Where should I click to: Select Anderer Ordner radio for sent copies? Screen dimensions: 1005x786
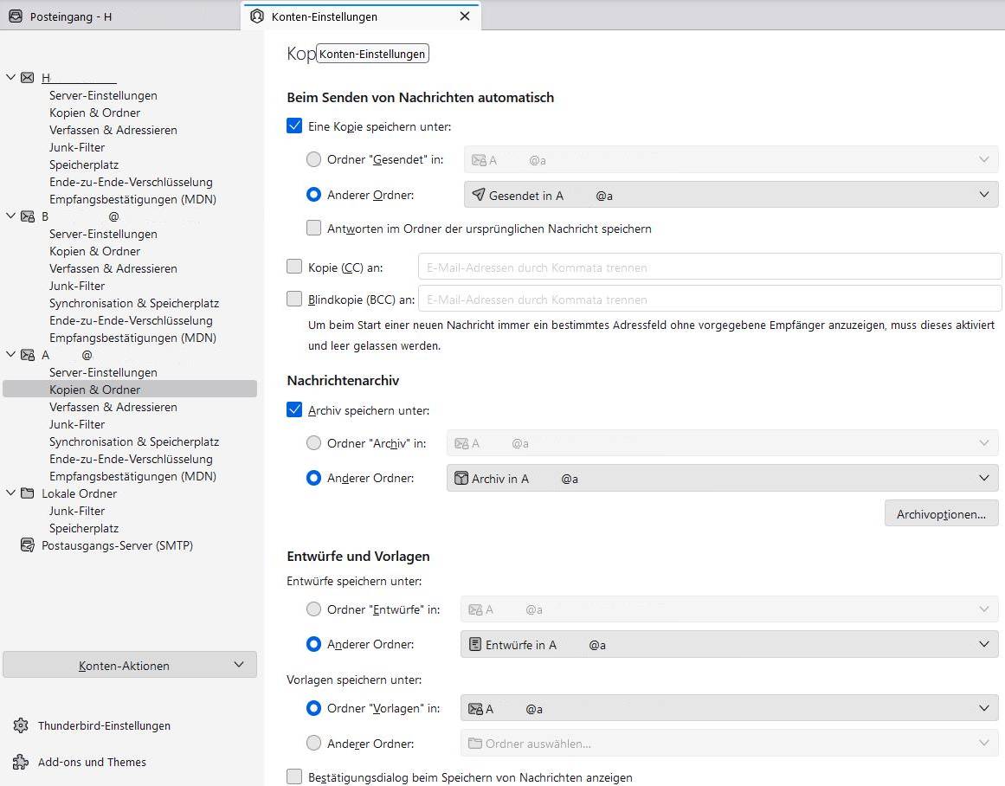pos(313,194)
